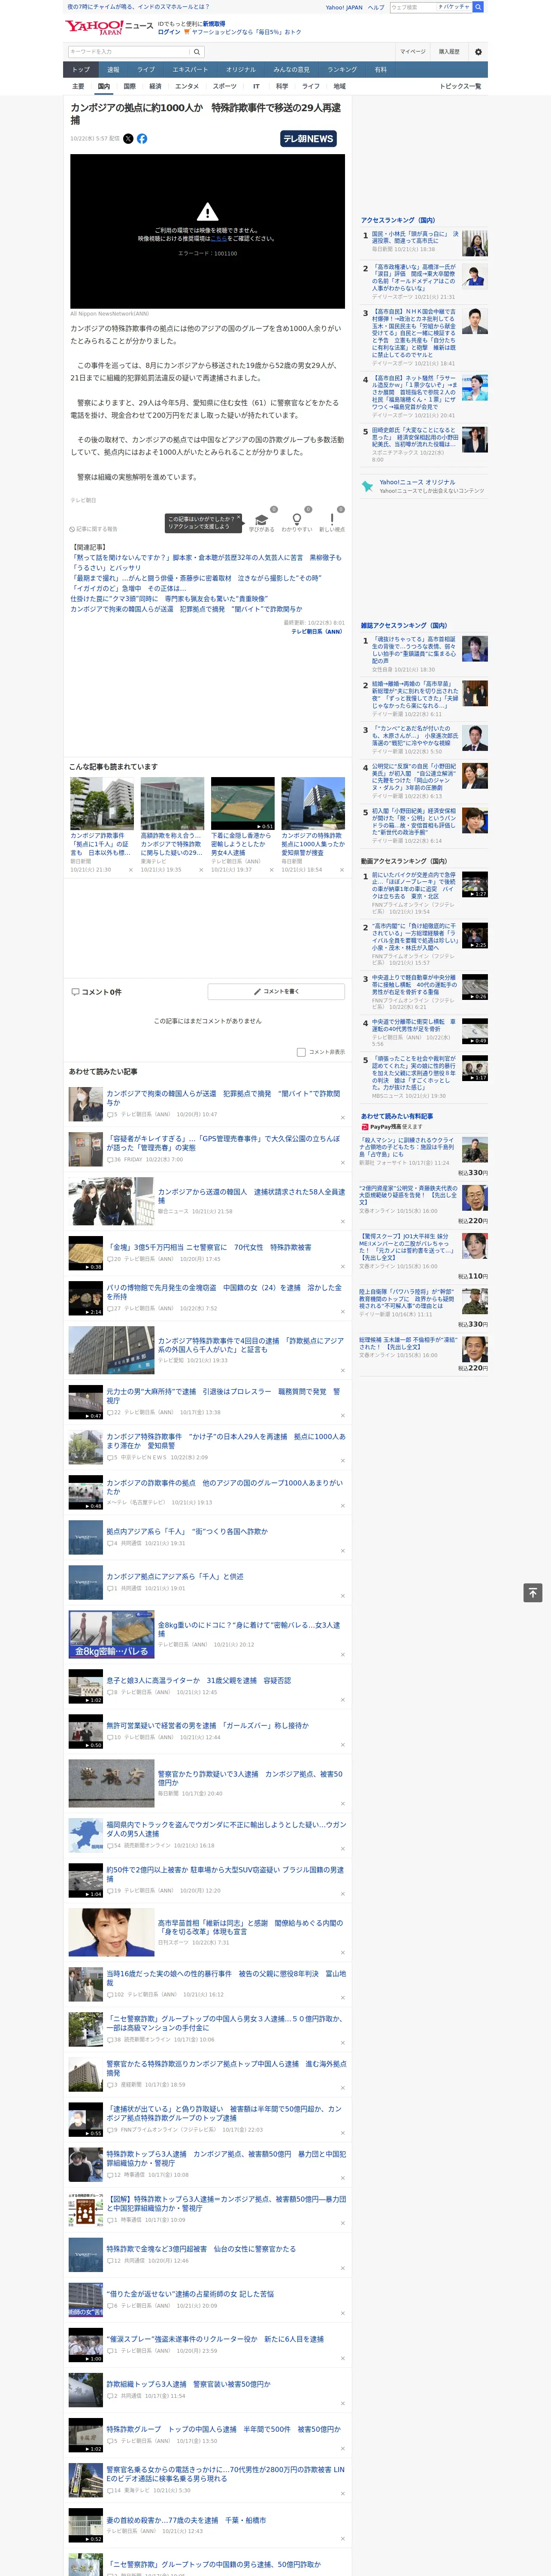The width and height of the screenshot is (551, 2576).
Task: Click the keyword search magnifier button
Action: click(197, 52)
